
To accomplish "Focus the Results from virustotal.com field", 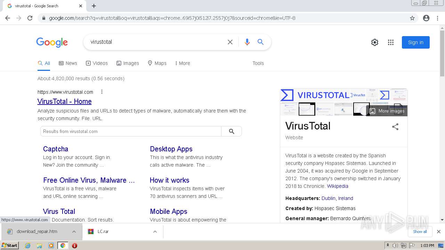I will [x=131, y=131].
